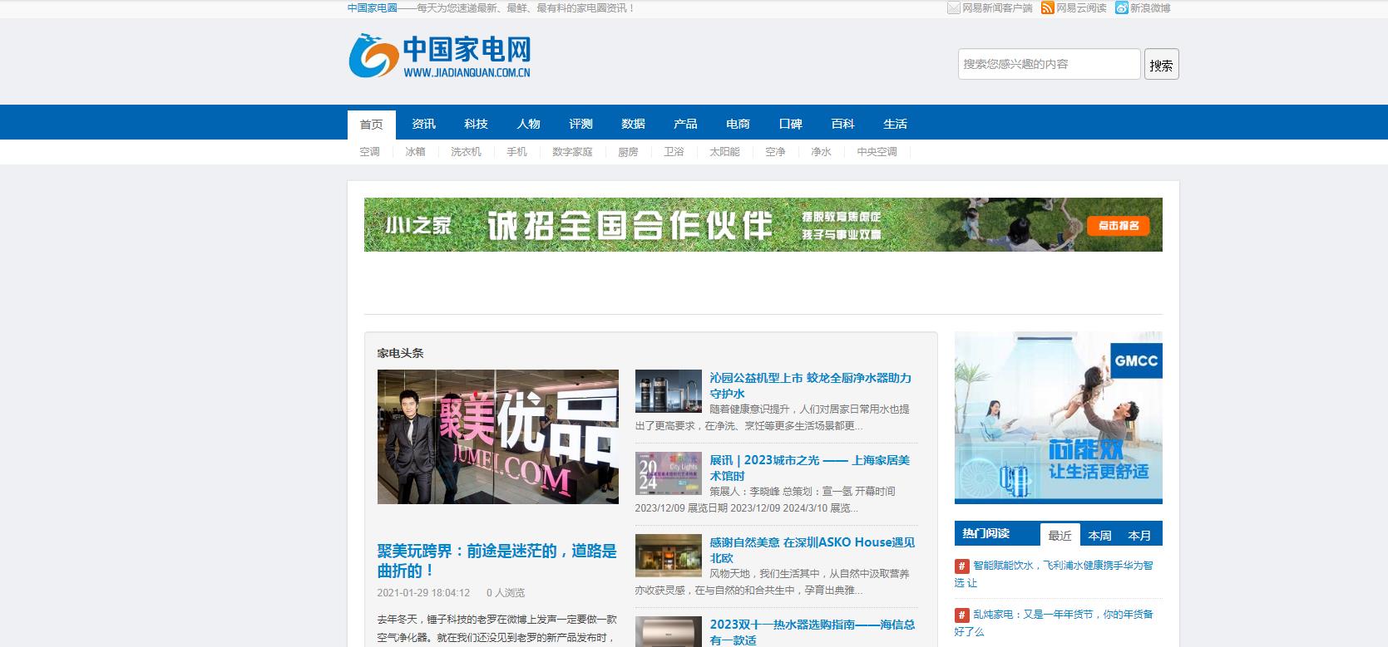Open the 科技 navigation item

click(x=476, y=125)
